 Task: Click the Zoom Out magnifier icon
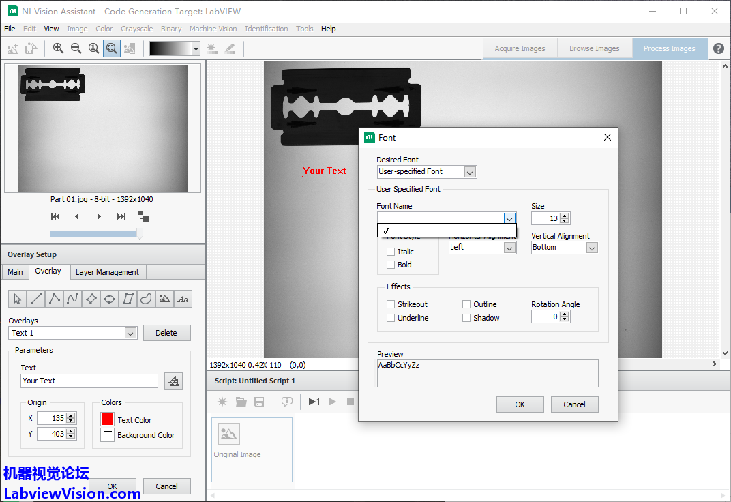click(76, 48)
